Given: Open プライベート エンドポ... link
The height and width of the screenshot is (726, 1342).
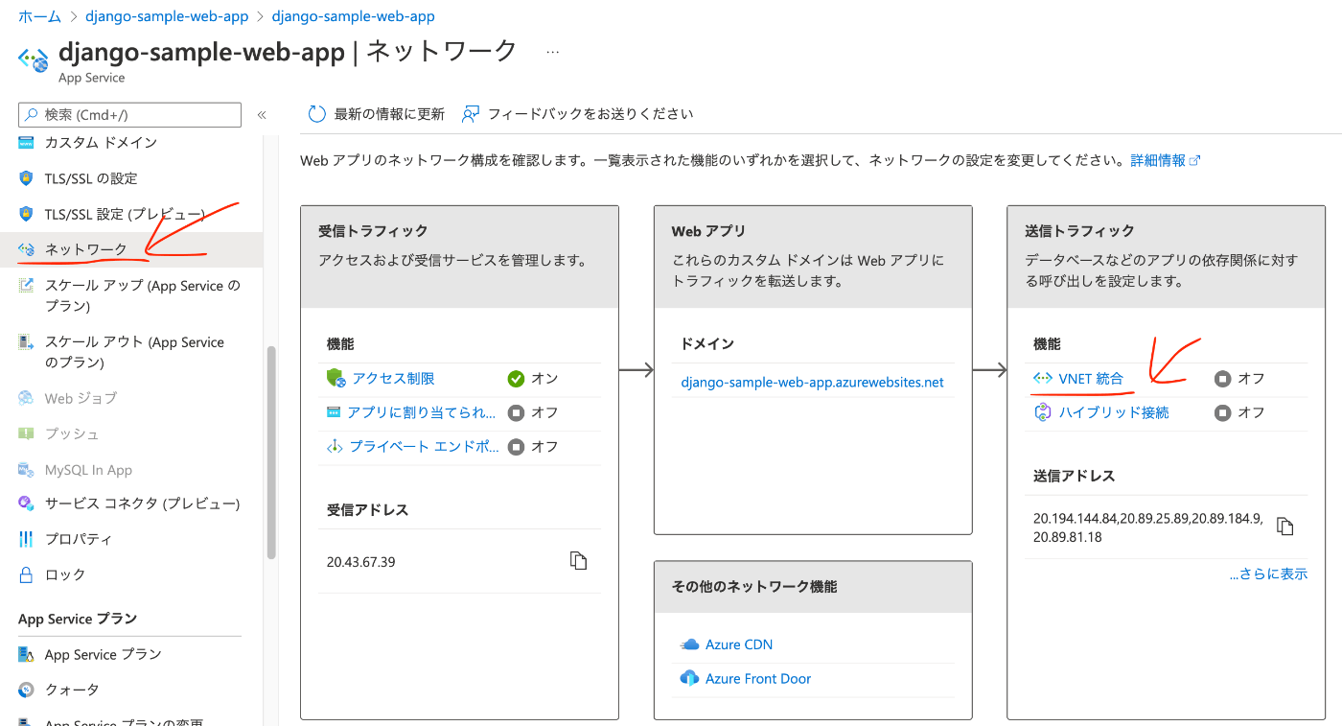Looking at the screenshot, I should 425,446.
